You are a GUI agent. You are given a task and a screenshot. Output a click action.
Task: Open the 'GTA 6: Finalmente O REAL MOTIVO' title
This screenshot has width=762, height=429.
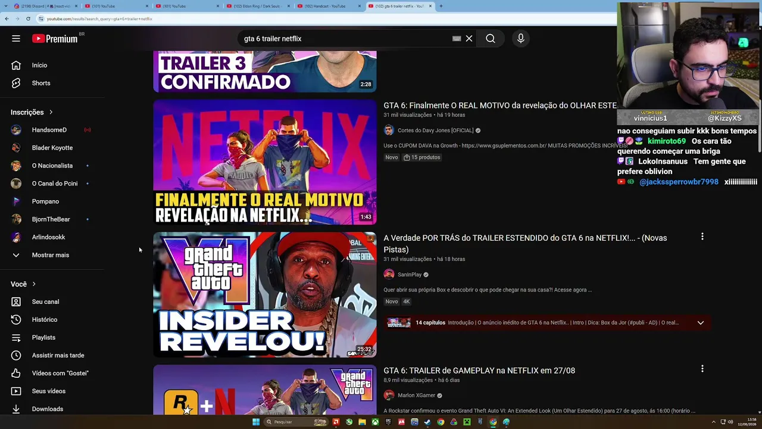tap(500, 105)
